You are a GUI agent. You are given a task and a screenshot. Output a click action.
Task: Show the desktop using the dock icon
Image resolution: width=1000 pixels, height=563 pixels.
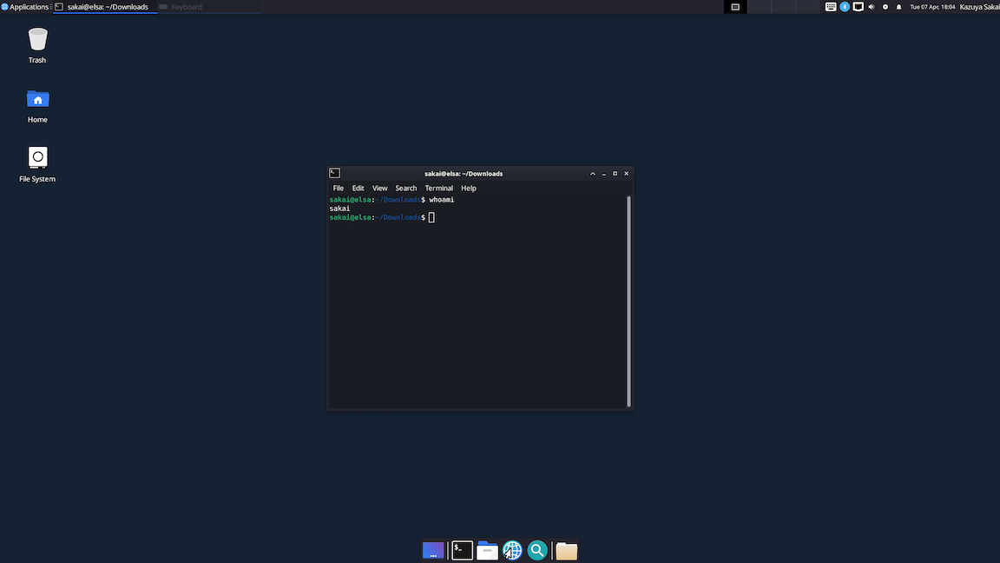(433, 550)
